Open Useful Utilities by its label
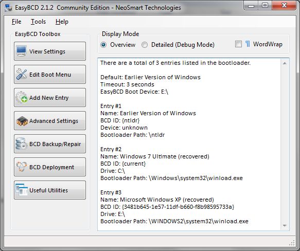The height and width of the screenshot is (251, 300). (48, 190)
